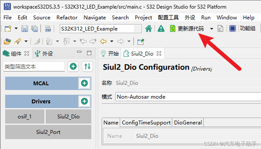The width and height of the screenshot is (261, 149).
Task: Click the add component plus button beside filter
Action: pos(73,66)
